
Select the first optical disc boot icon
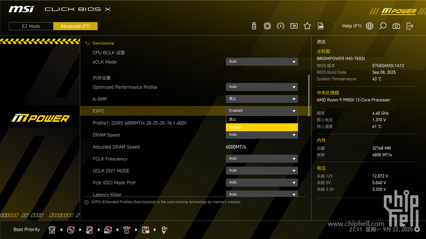(70, 230)
